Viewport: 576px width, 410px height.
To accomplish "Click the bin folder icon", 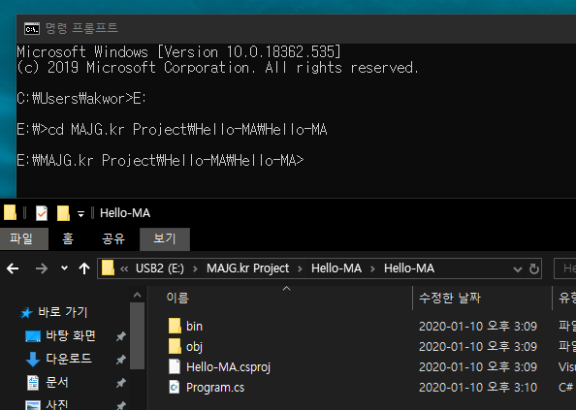I will (x=175, y=326).
